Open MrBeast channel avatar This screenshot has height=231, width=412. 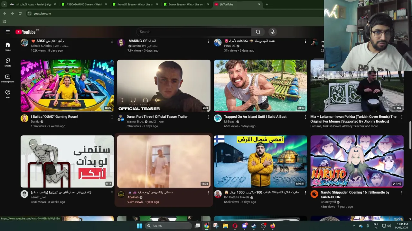coord(218,118)
